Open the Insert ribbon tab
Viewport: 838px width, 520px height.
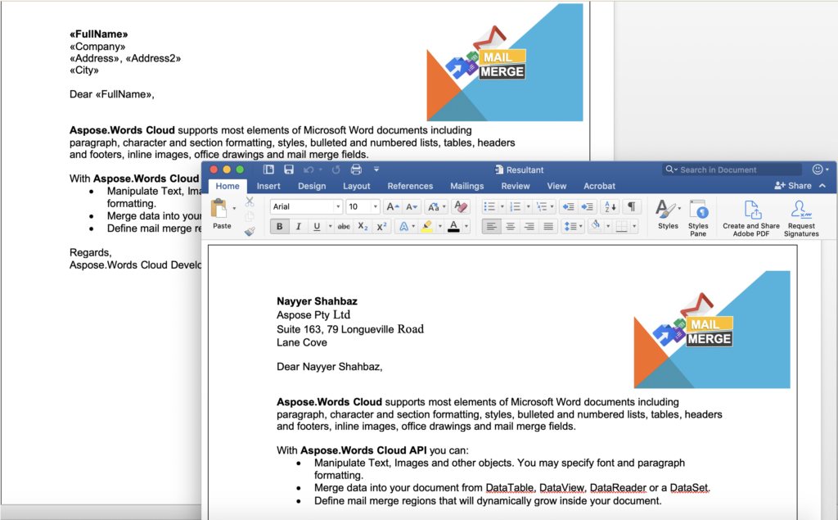tap(268, 186)
